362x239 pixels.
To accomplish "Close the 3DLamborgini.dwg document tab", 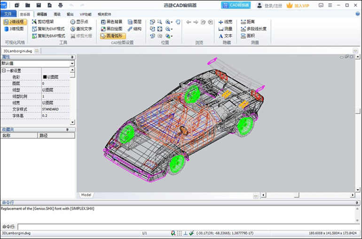I will 37,51.
